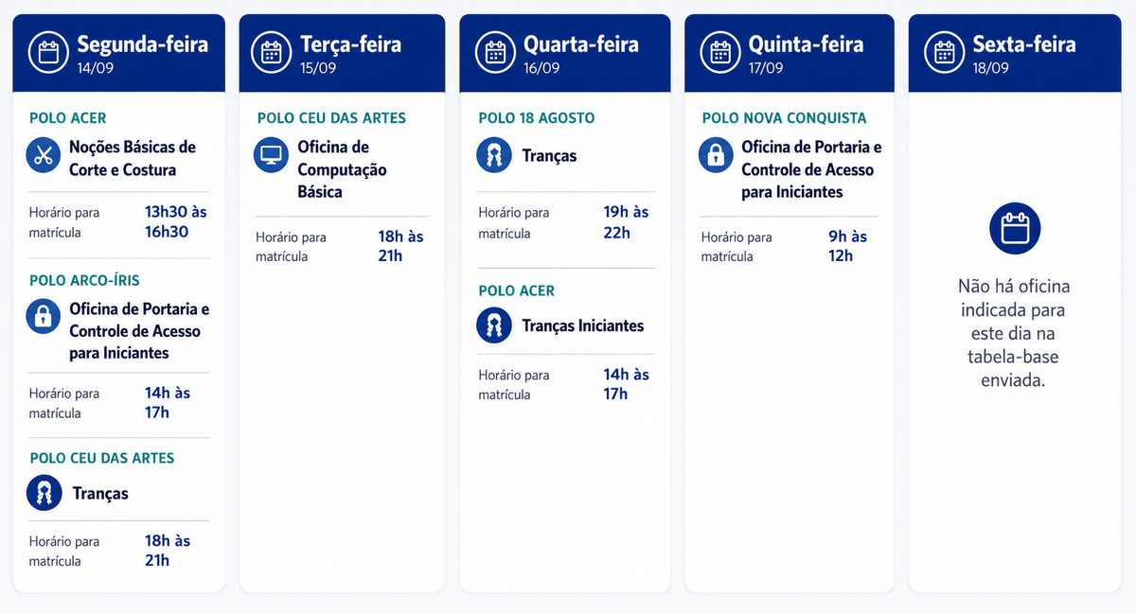
Task: Click the 'Não há oficina indicada' message
Action: click(x=1013, y=333)
